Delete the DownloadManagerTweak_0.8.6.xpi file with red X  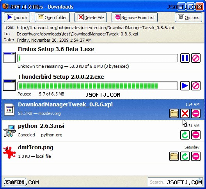point(185,113)
